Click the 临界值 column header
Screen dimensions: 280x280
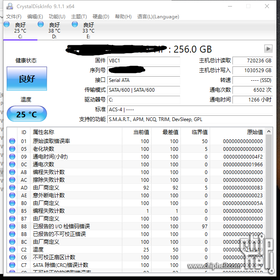(x=195, y=132)
